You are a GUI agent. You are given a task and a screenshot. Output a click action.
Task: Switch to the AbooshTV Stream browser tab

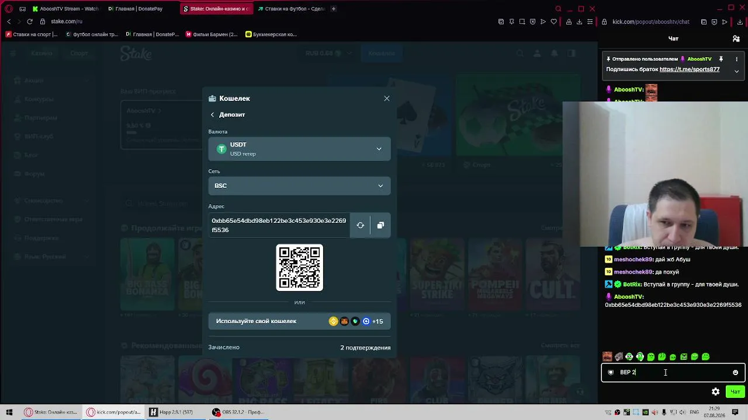click(x=65, y=9)
